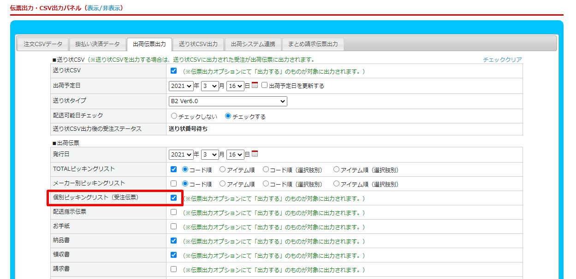576x279 pixels.
Task: Enable 出荷予定日を更新する checkbox
Action: [265, 85]
